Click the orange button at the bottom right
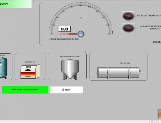This screenshot has width=161, height=123. pyautogui.click(x=159, y=114)
